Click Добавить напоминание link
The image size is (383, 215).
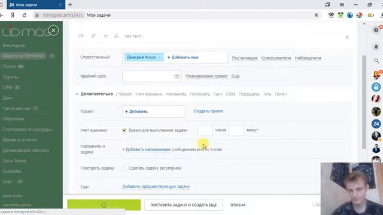148,149
